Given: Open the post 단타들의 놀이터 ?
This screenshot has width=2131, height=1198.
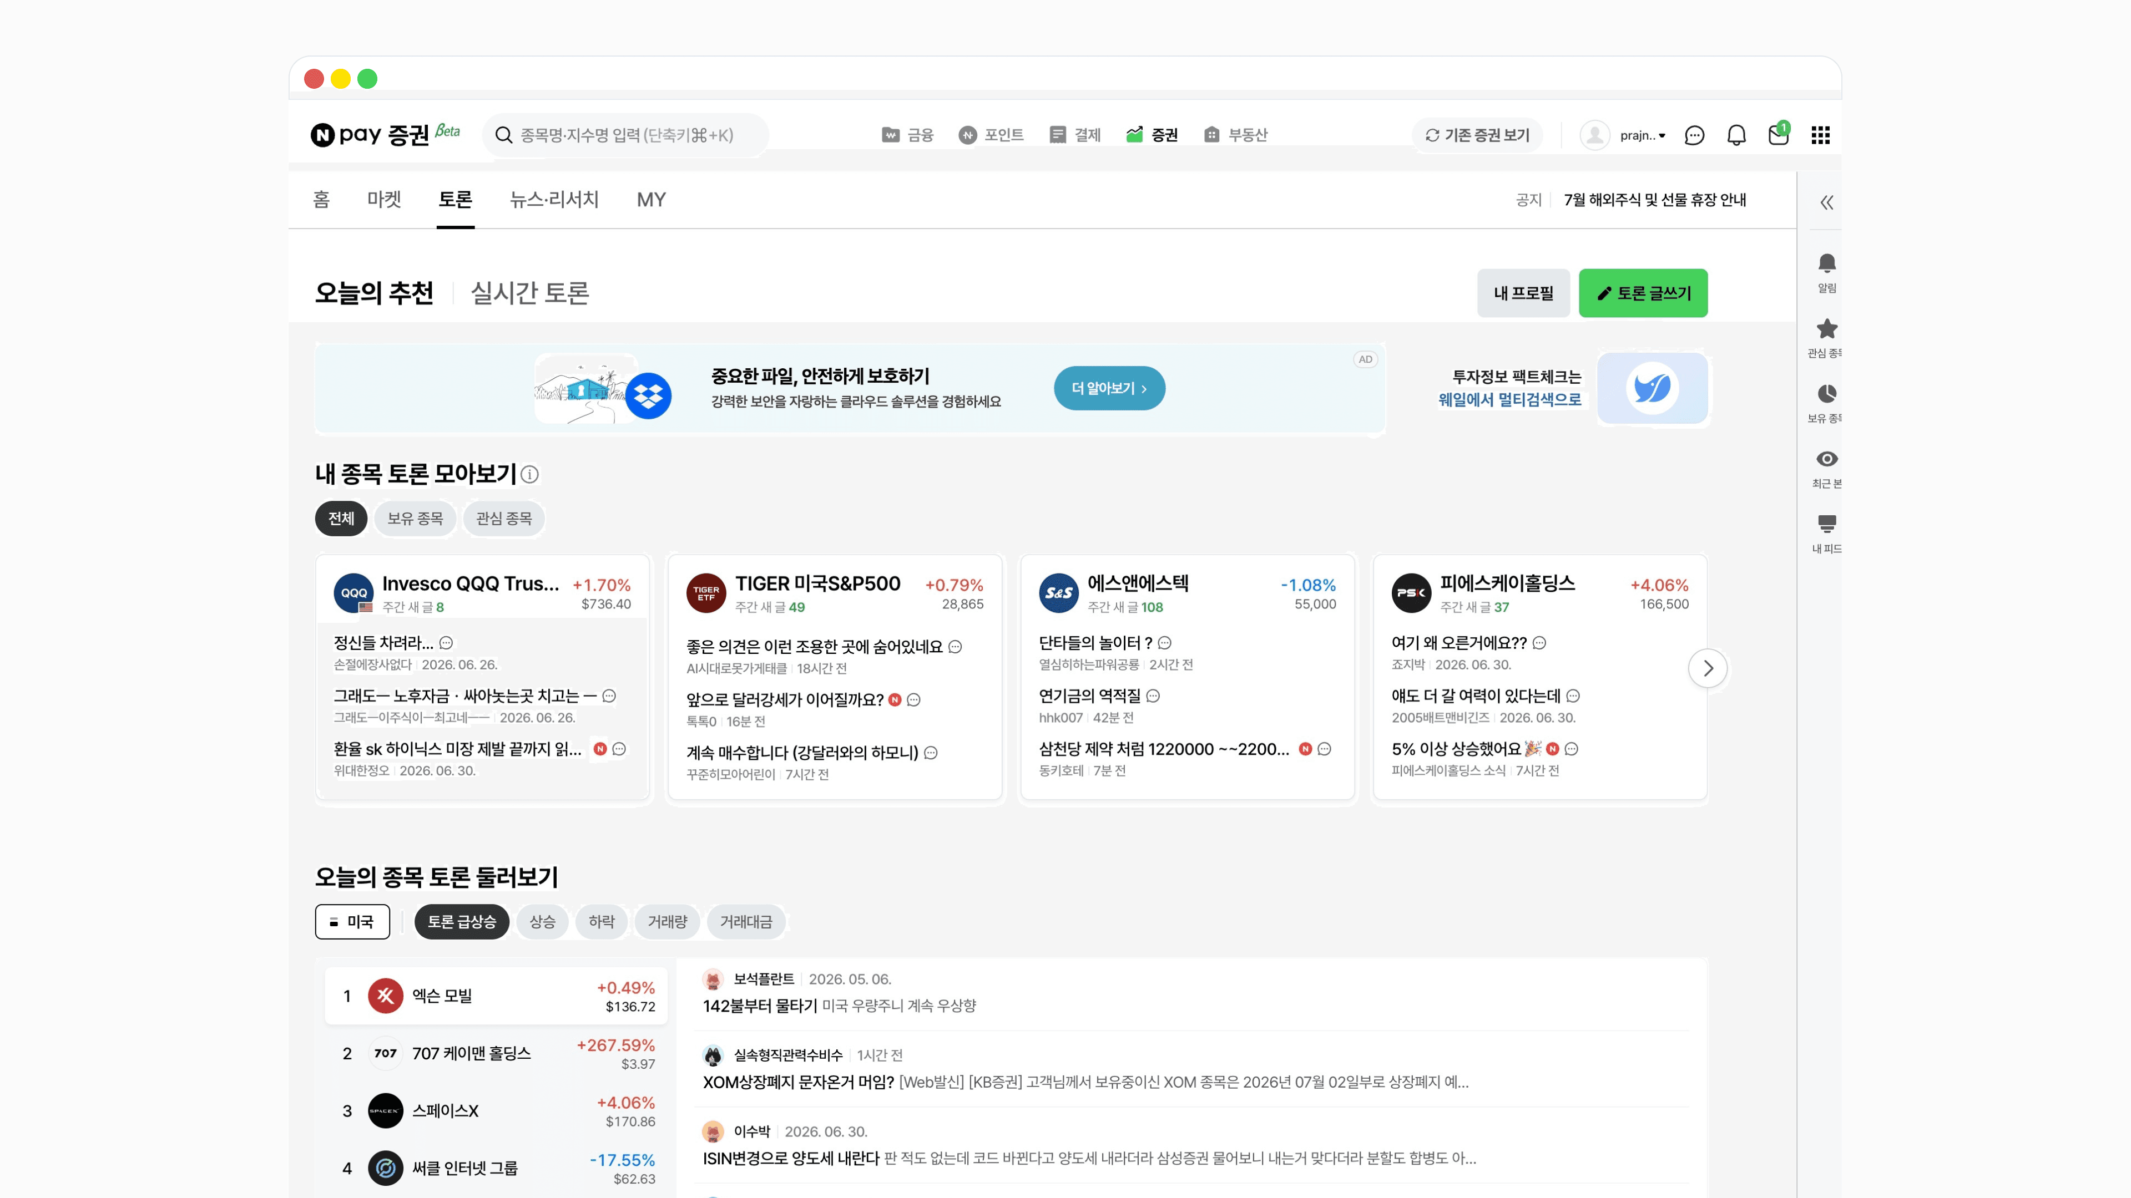Looking at the screenshot, I should (x=1095, y=642).
